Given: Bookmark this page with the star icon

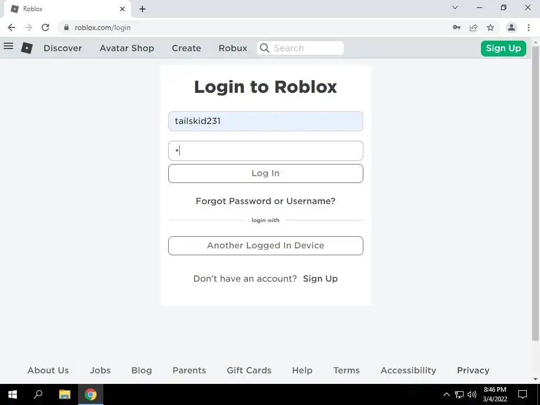Looking at the screenshot, I should [490, 27].
